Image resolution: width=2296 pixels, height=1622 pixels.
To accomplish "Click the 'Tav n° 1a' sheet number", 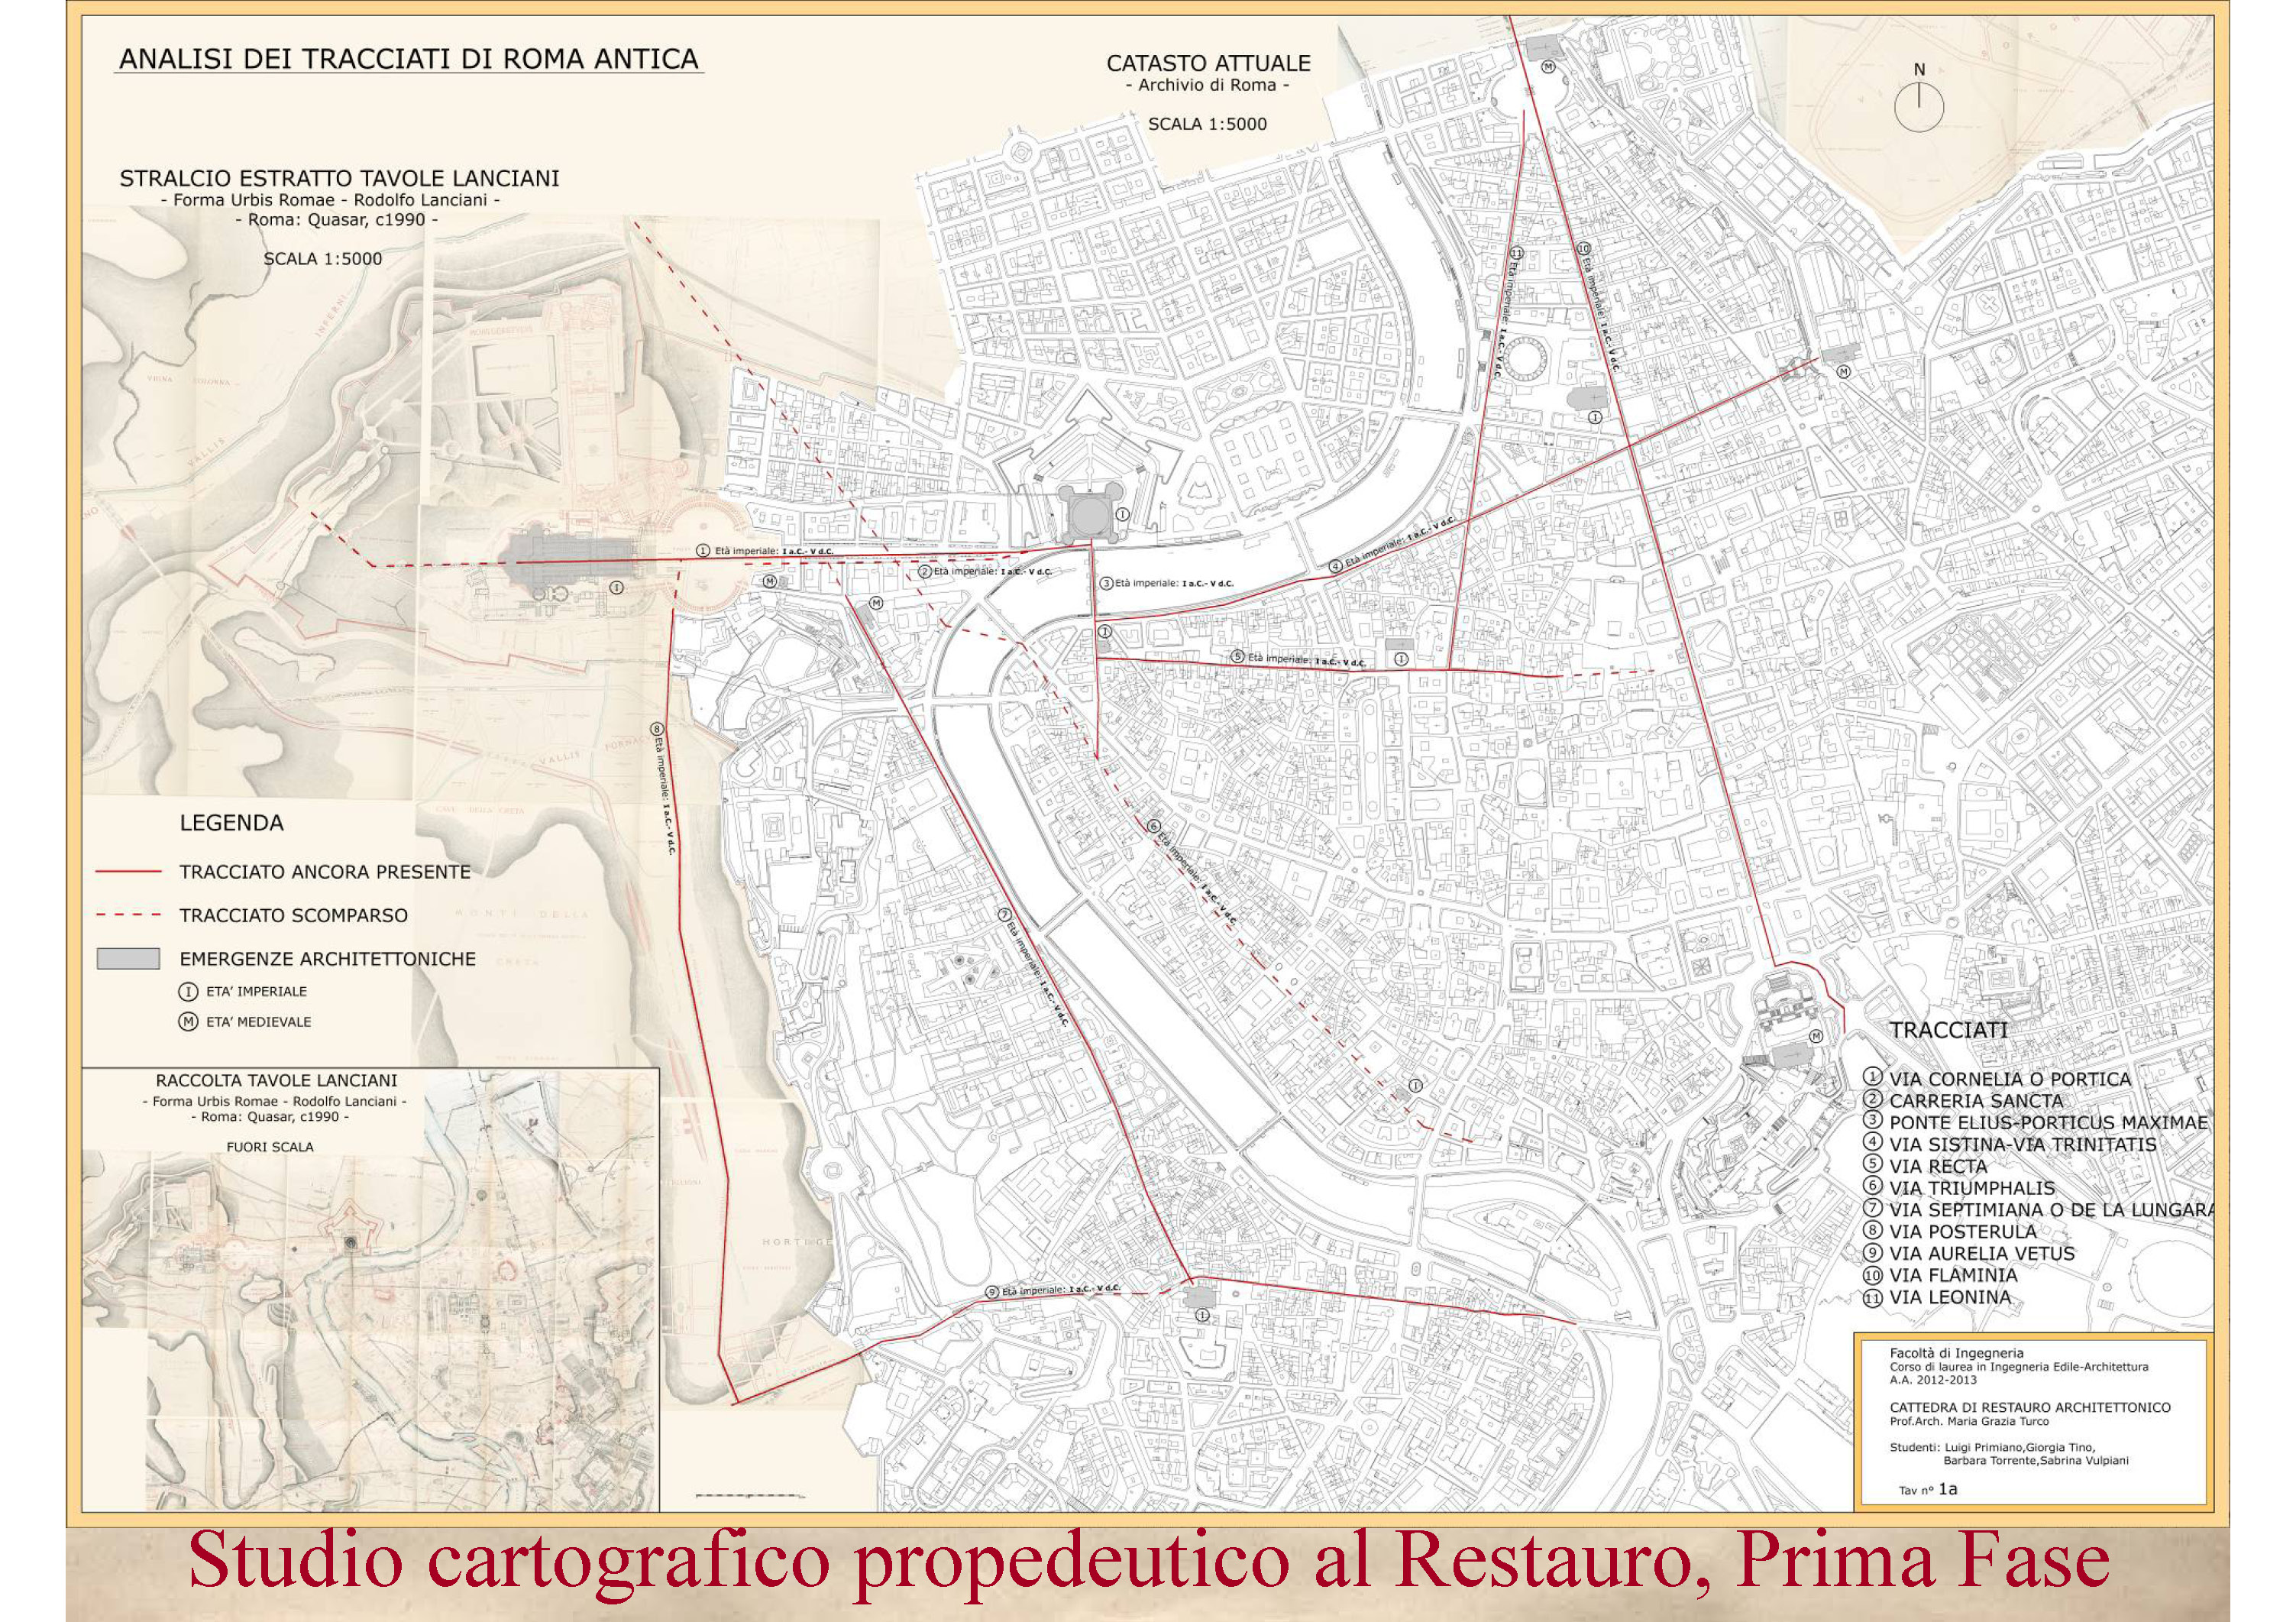I will tap(1928, 1489).
